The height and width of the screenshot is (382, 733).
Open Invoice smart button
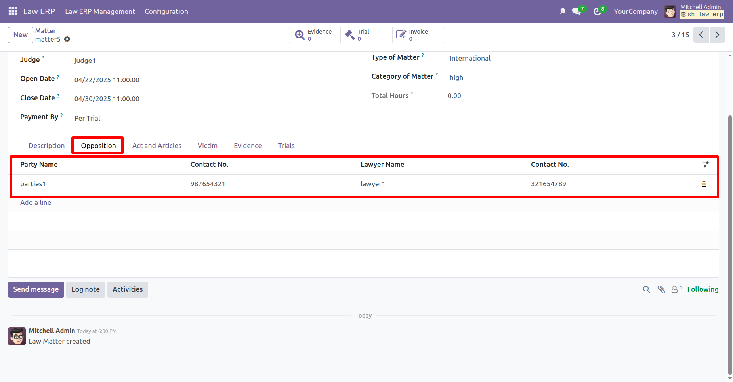pyautogui.click(x=418, y=35)
